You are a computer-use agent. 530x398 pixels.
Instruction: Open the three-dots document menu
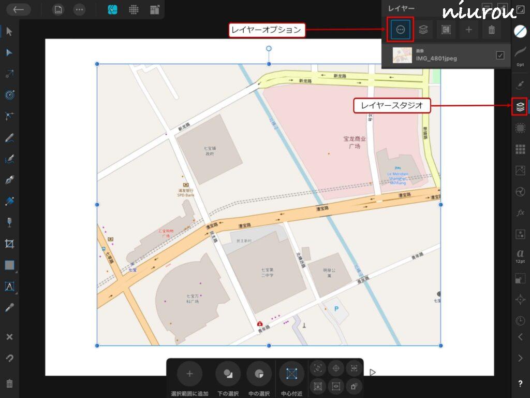(x=79, y=9)
